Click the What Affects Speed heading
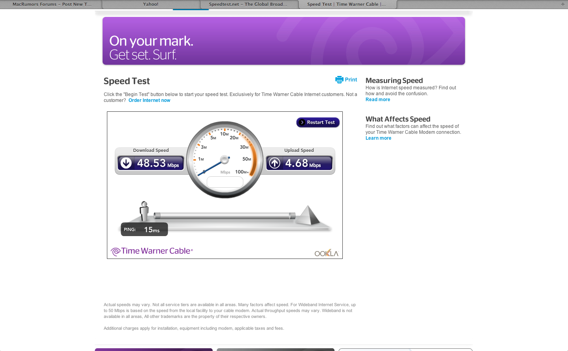Screen dimensions: 568x351 pyautogui.click(x=398, y=119)
